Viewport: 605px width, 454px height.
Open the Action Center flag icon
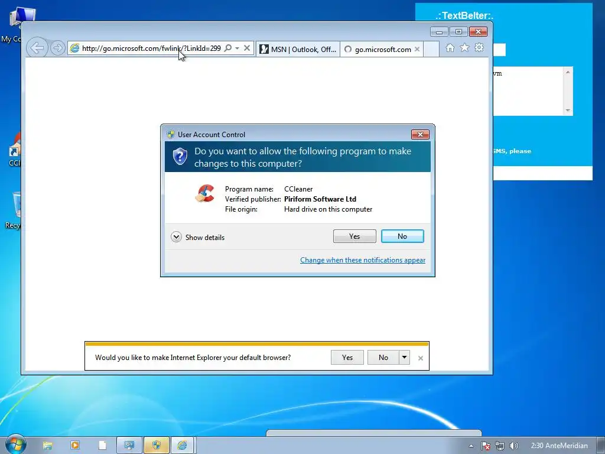point(486,446)
